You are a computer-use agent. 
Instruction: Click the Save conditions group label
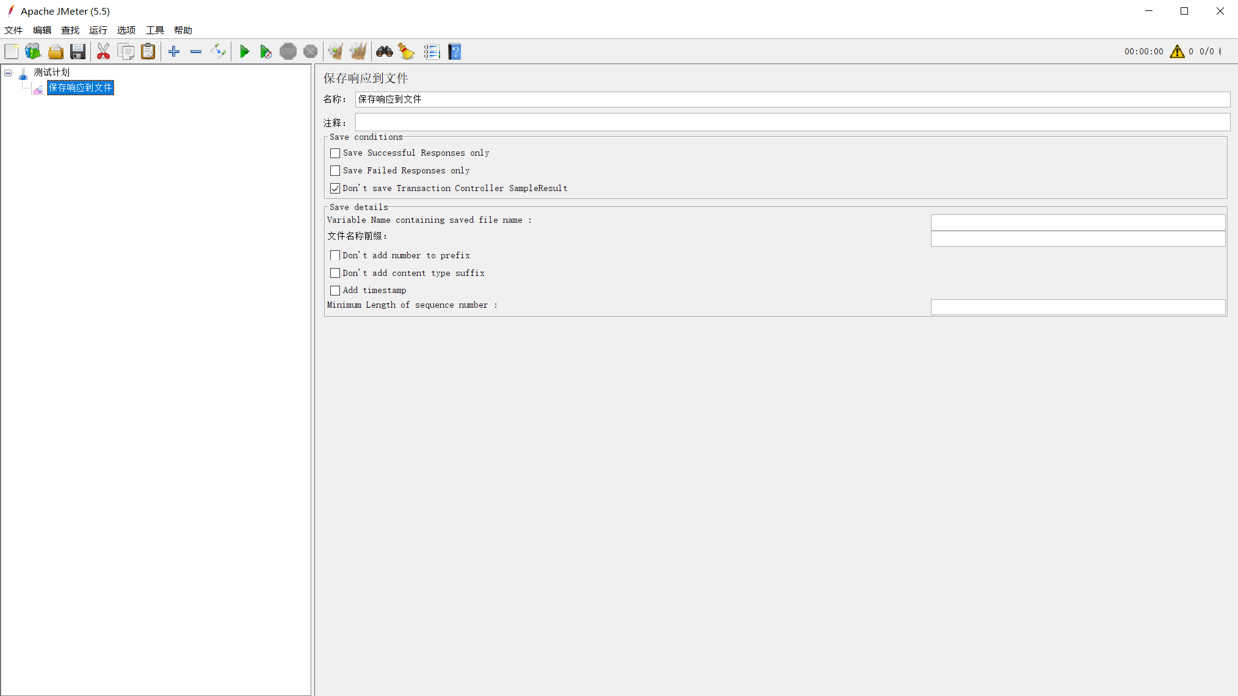click(x=366, y=137)
